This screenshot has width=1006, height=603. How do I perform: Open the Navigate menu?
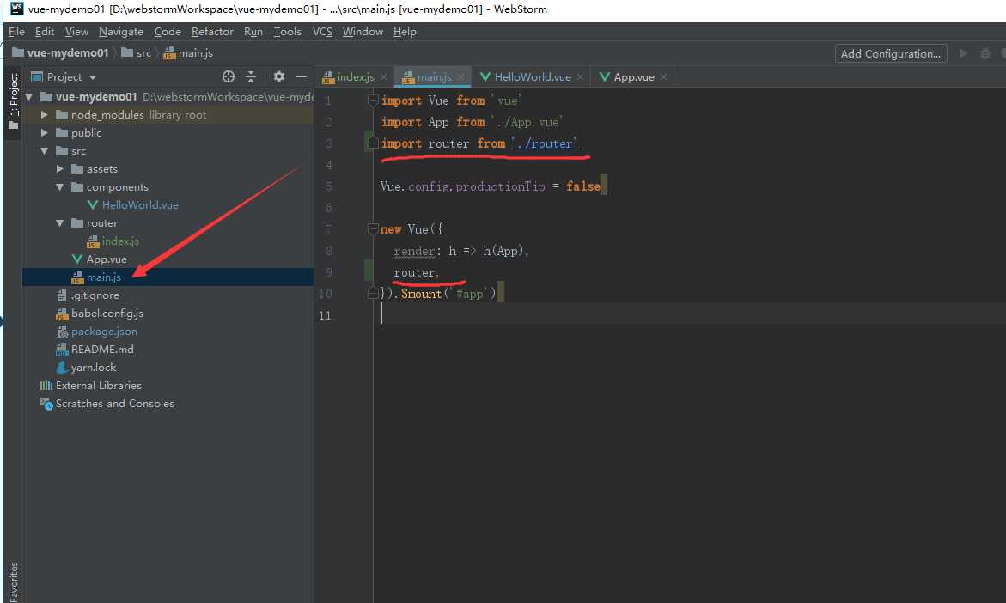[x=120, y=32]
